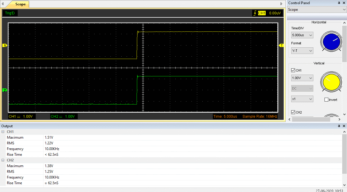Viewport: 347px width, 192px height.
Task: Click the blue horizontal timebase knob
Action: (331, 41)
